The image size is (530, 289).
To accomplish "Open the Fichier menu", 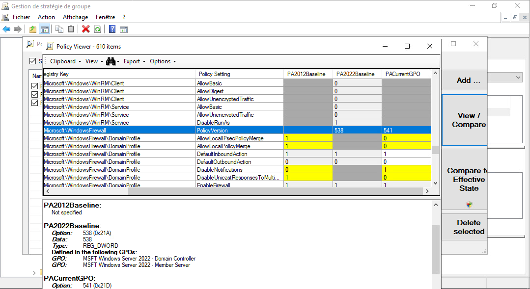I will [x=21, y=17].
